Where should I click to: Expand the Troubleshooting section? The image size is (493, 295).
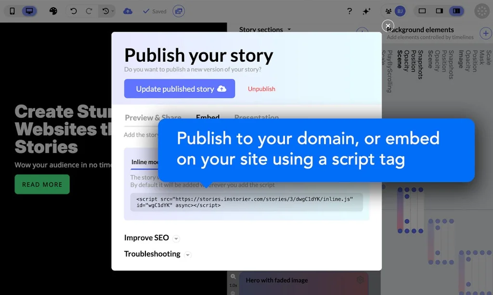188,255
